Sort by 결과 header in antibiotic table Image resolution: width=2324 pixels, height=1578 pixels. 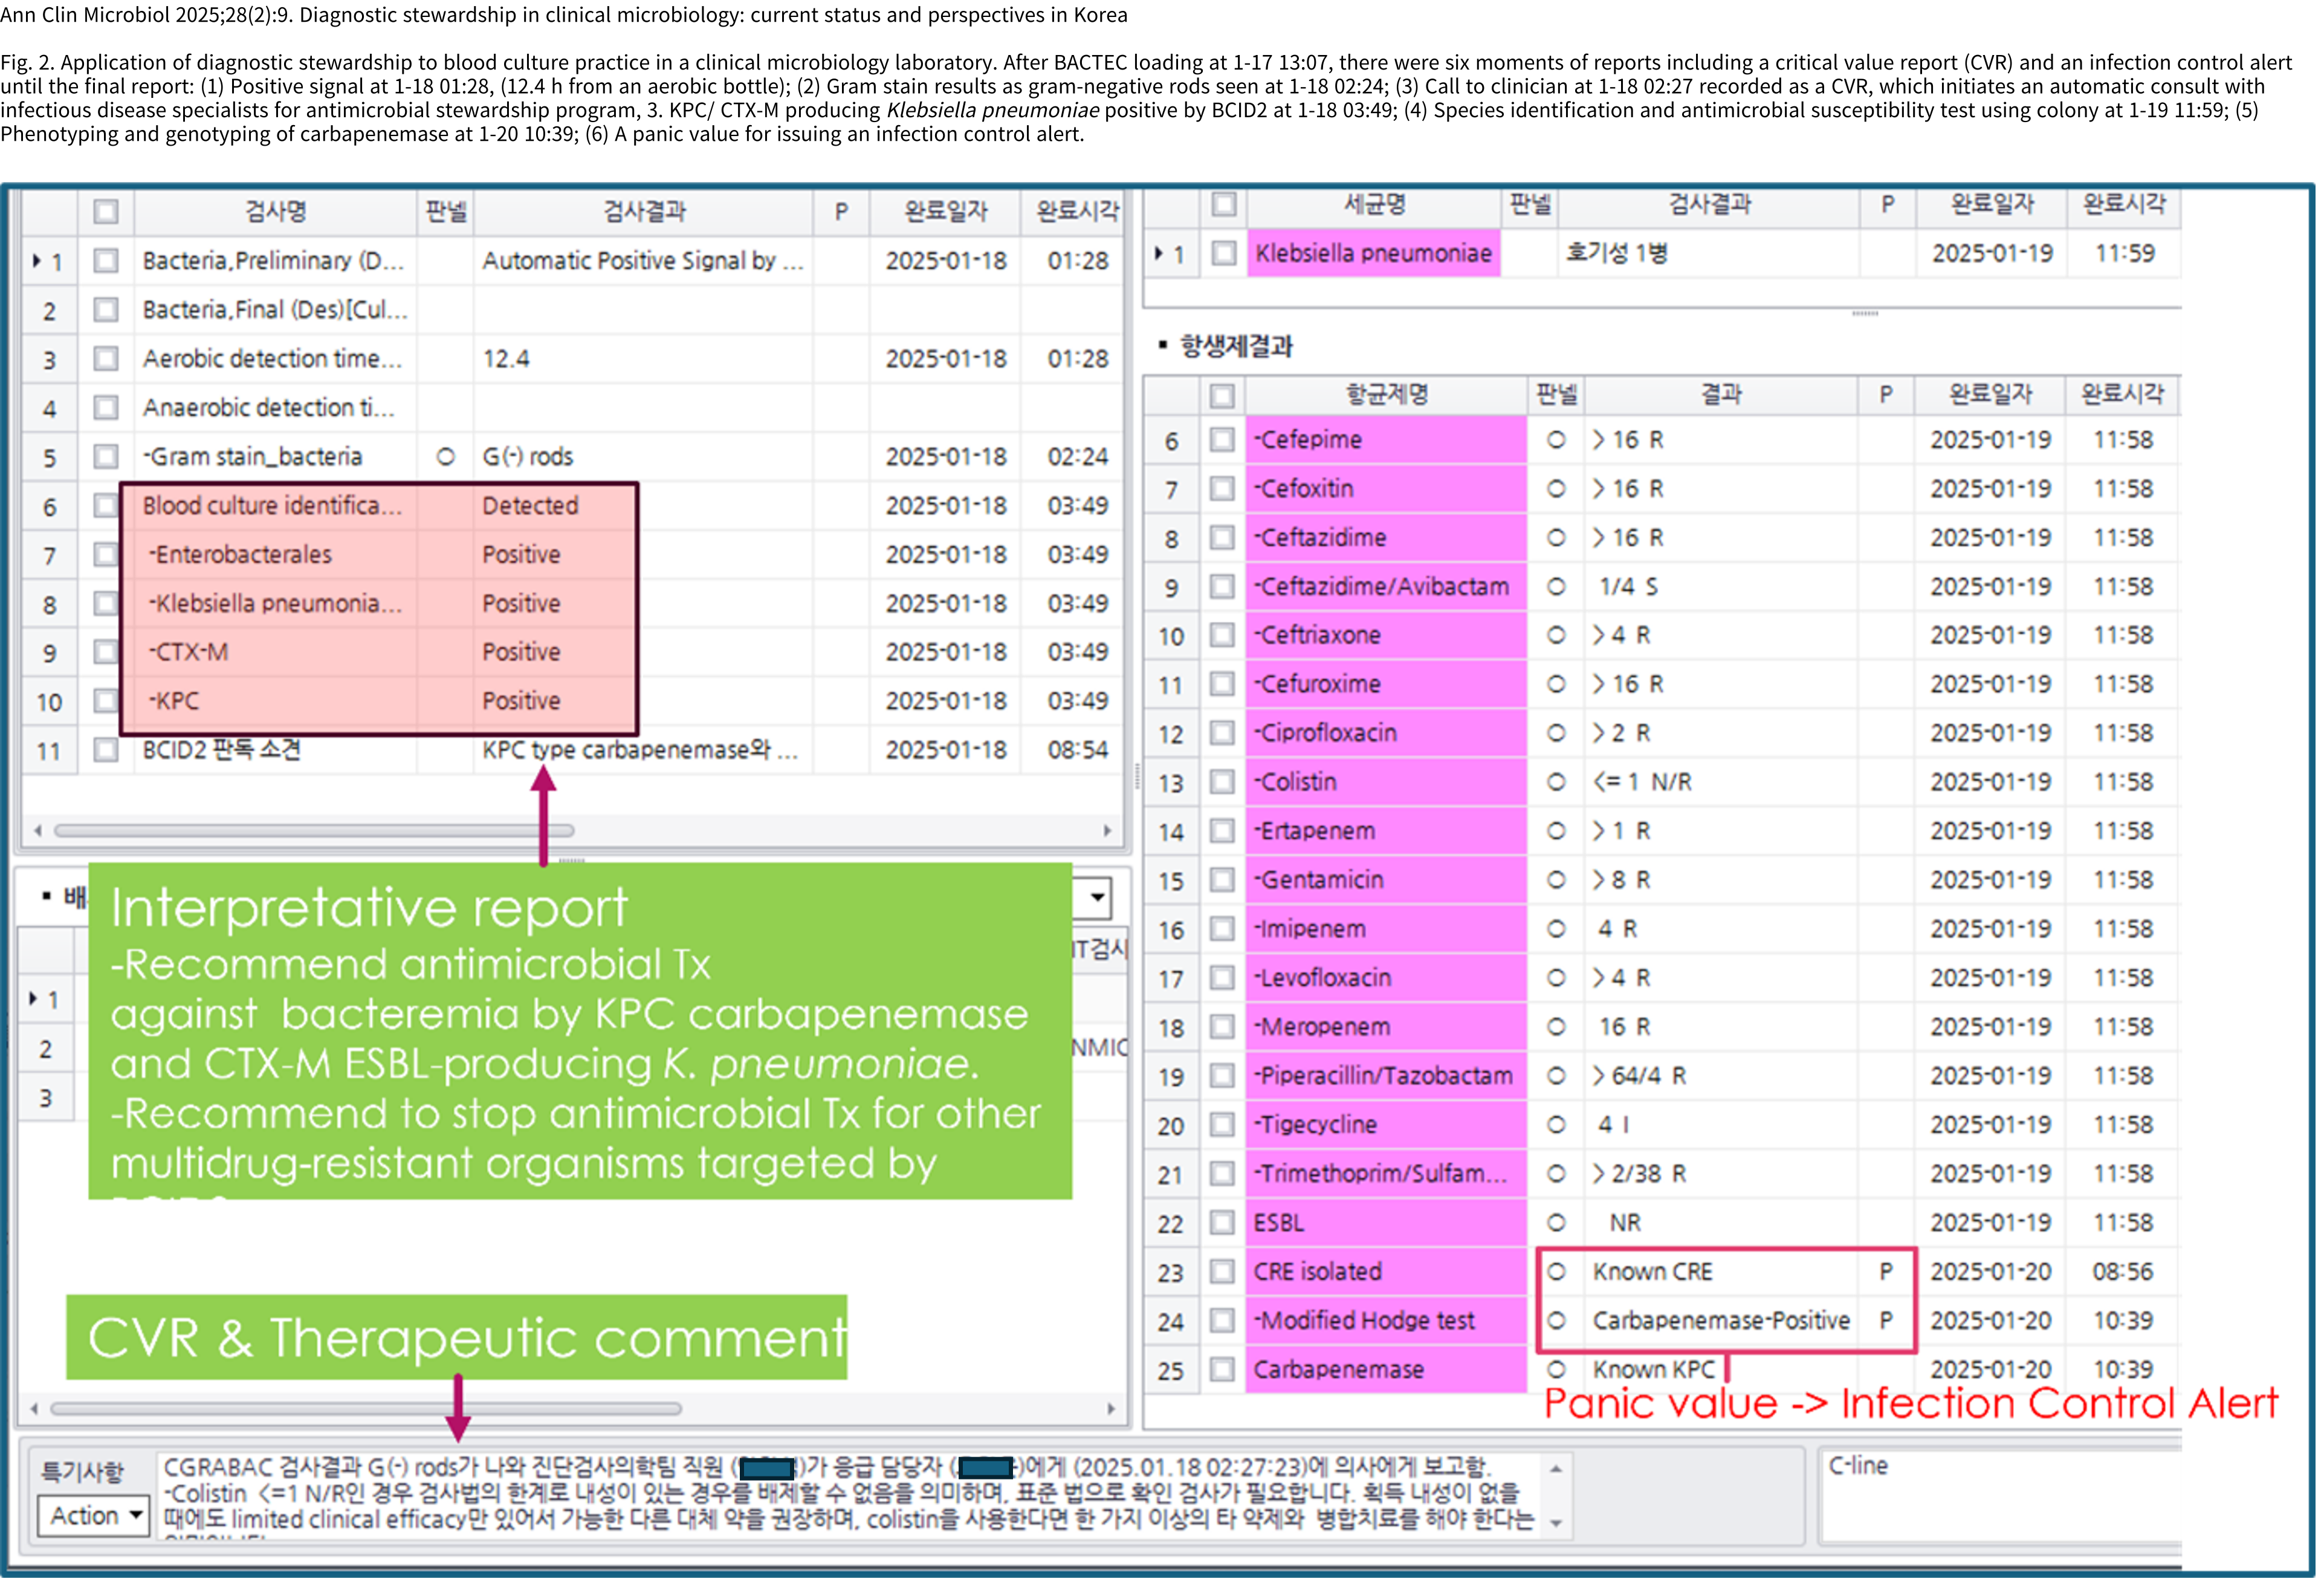click(1721, 395)
